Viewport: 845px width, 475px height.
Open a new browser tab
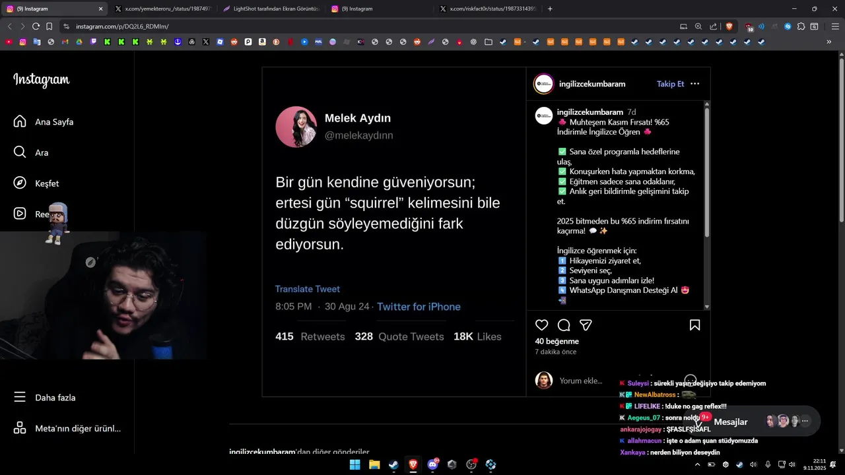point(550,9)
